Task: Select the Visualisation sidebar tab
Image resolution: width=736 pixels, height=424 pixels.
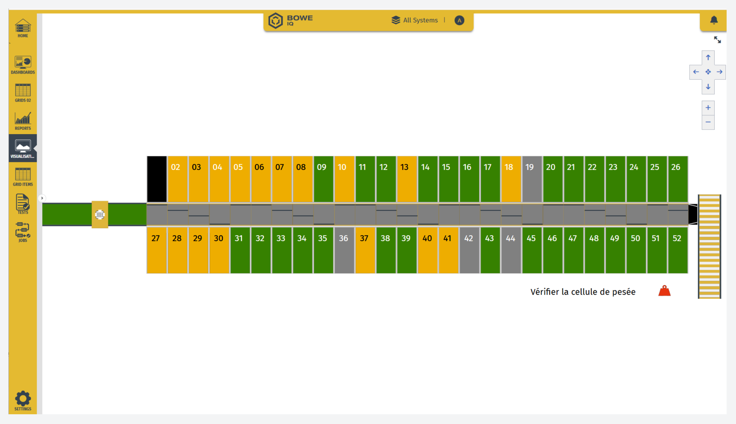Action: click(23, 149)
